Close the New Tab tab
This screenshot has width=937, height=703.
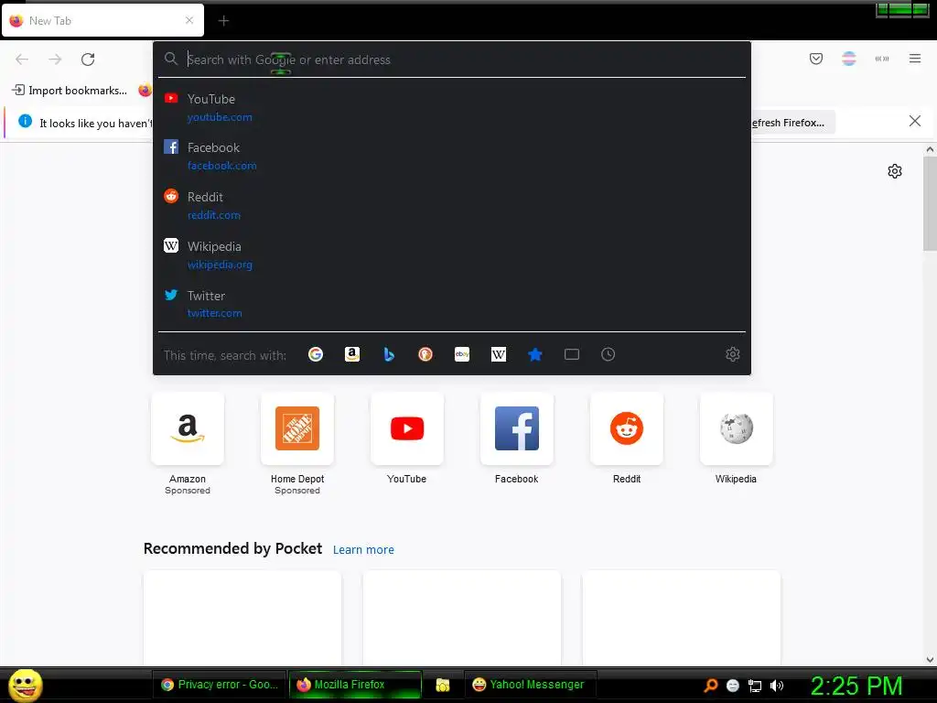coord(189,20)
